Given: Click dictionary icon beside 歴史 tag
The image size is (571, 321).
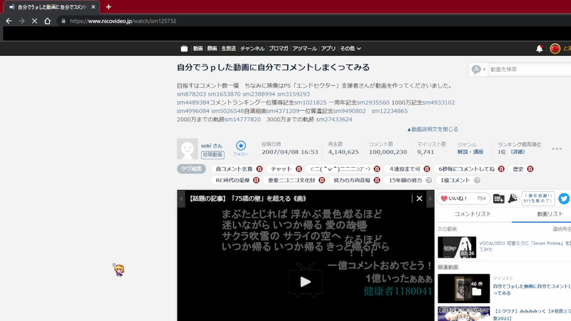Looking at the screenshot, I should [530, 169].
